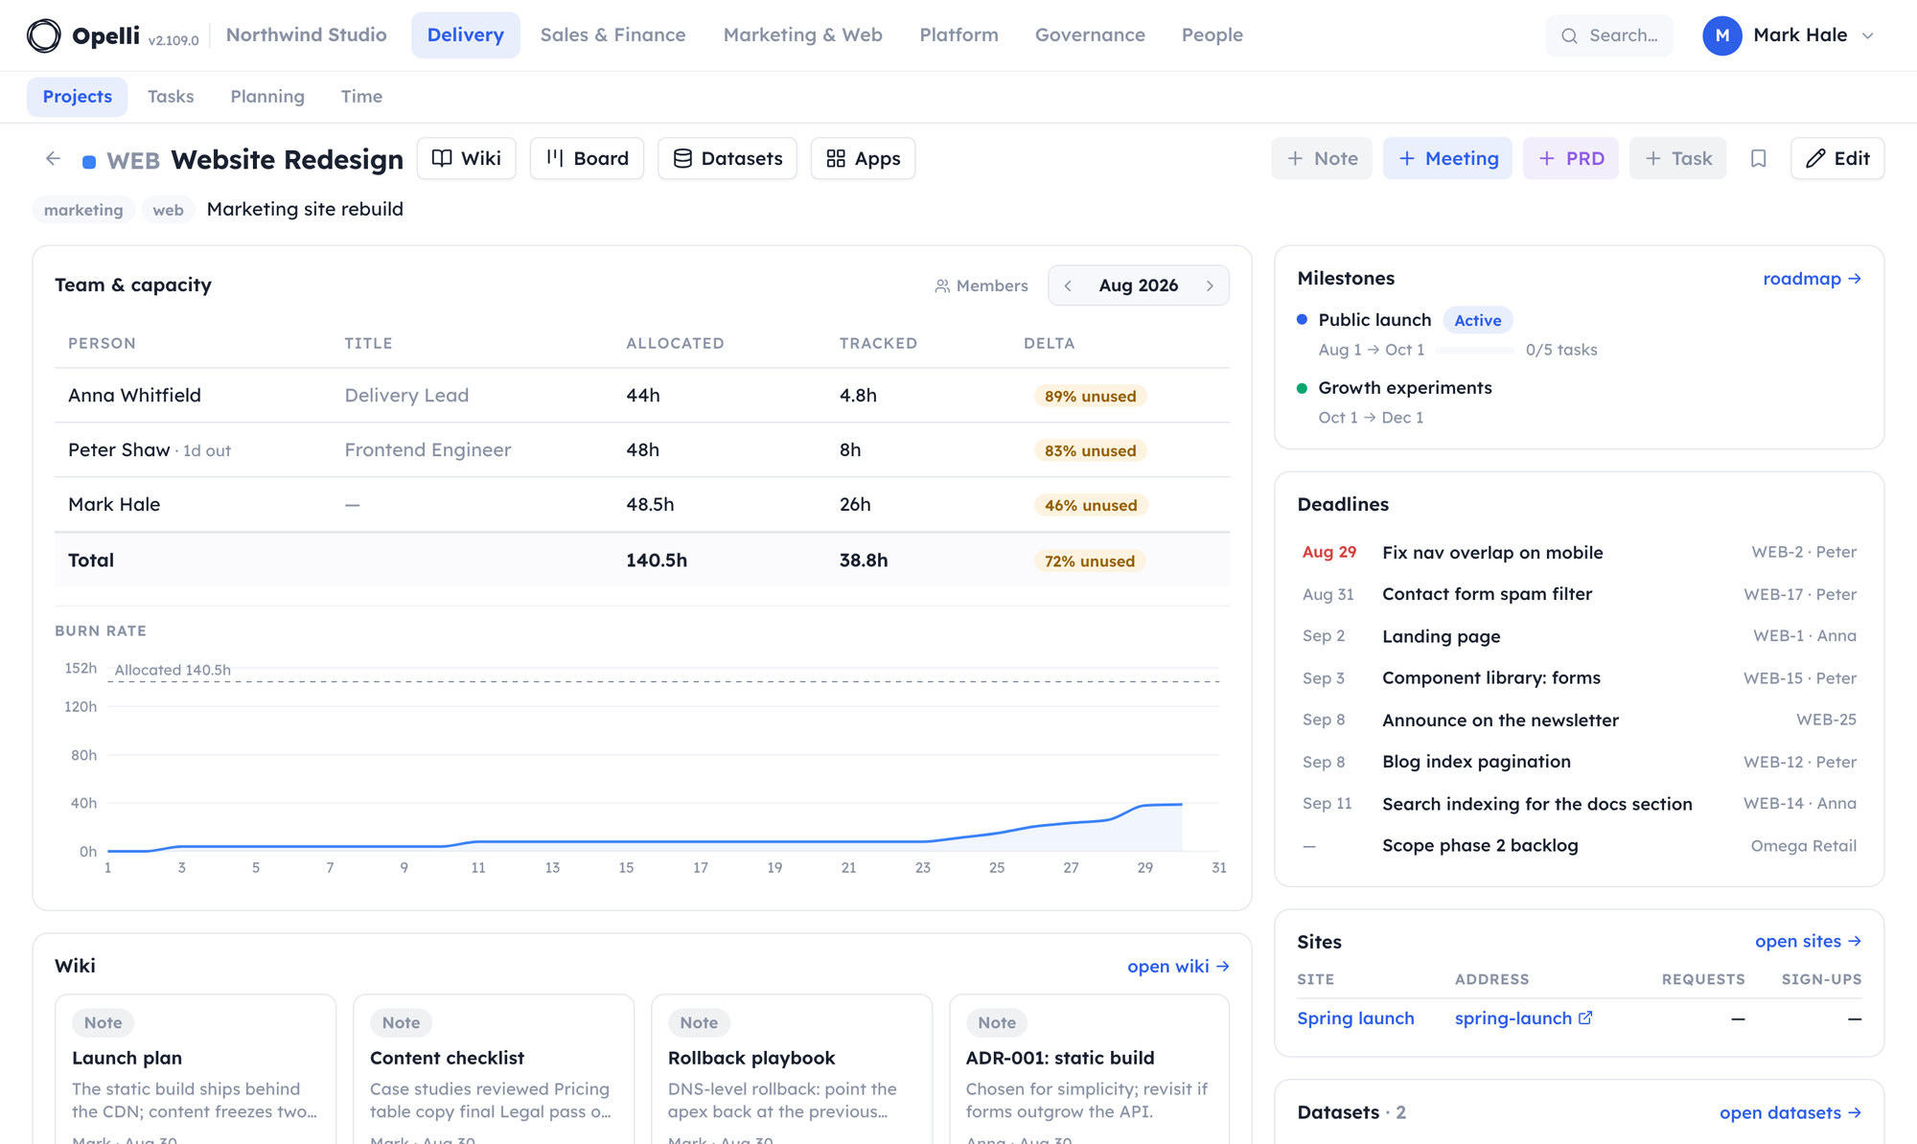
Task: Open the Governance menu
Action: click(x=1090, y=34)
